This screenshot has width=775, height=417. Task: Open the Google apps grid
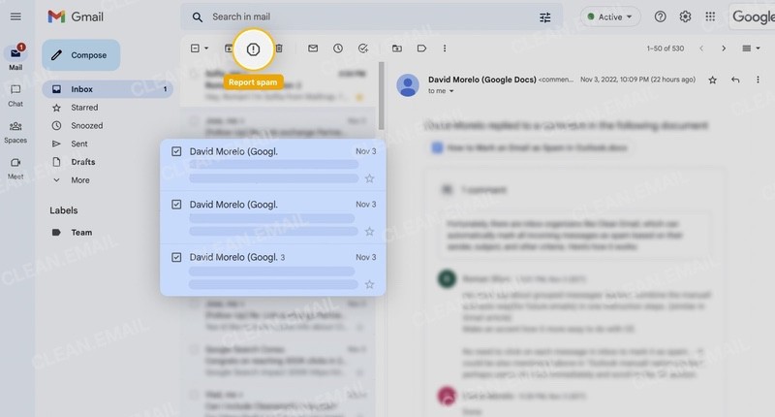[x=711, y=16]
